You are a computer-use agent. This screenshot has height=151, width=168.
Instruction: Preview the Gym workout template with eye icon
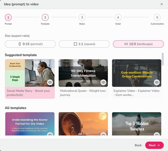click(x=157, y=82)
